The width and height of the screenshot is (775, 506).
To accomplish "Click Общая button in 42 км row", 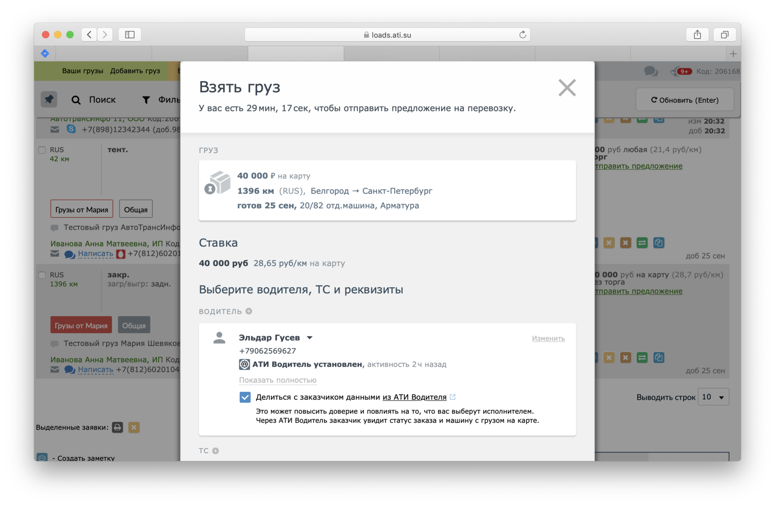I will [136, 209].
